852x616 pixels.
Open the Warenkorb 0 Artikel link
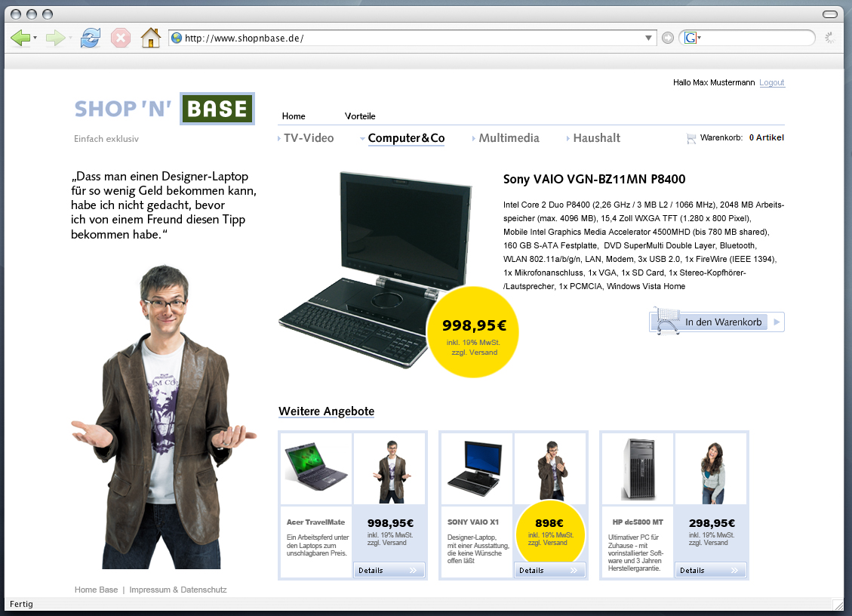742,137
